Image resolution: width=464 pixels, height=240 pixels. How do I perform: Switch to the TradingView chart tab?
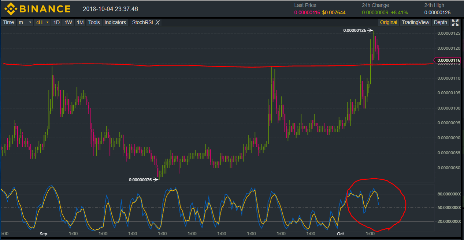coord(415,23)
